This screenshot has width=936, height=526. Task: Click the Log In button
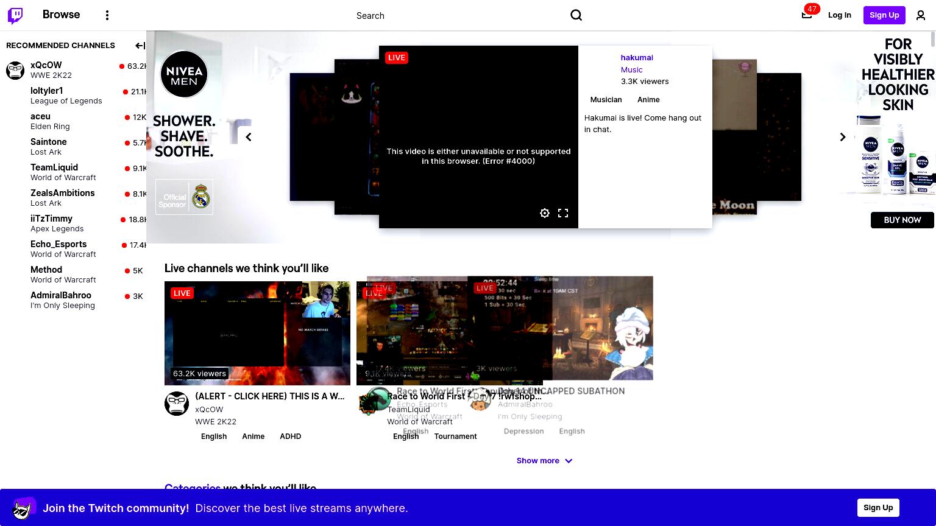(839, 15)
